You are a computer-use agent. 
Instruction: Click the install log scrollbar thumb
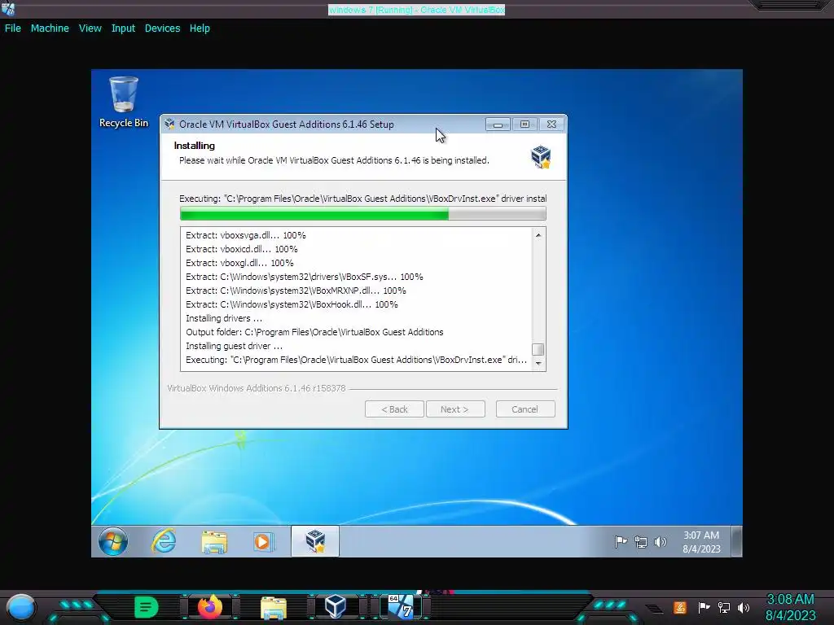pyautogui.click(x=538, y=349)
